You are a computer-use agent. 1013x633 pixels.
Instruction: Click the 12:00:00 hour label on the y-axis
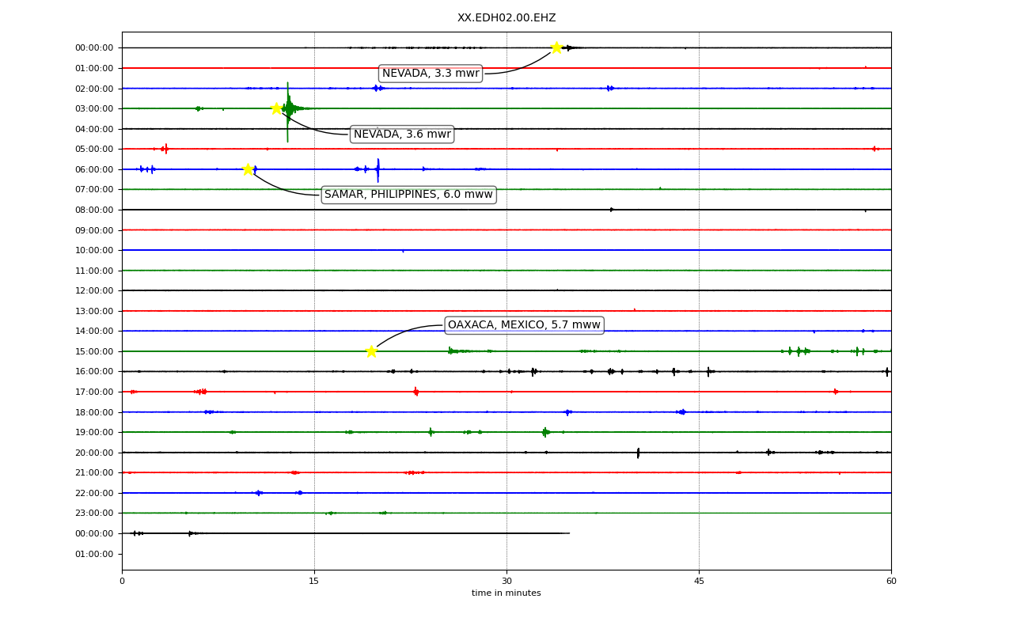(x=94, y=291)
